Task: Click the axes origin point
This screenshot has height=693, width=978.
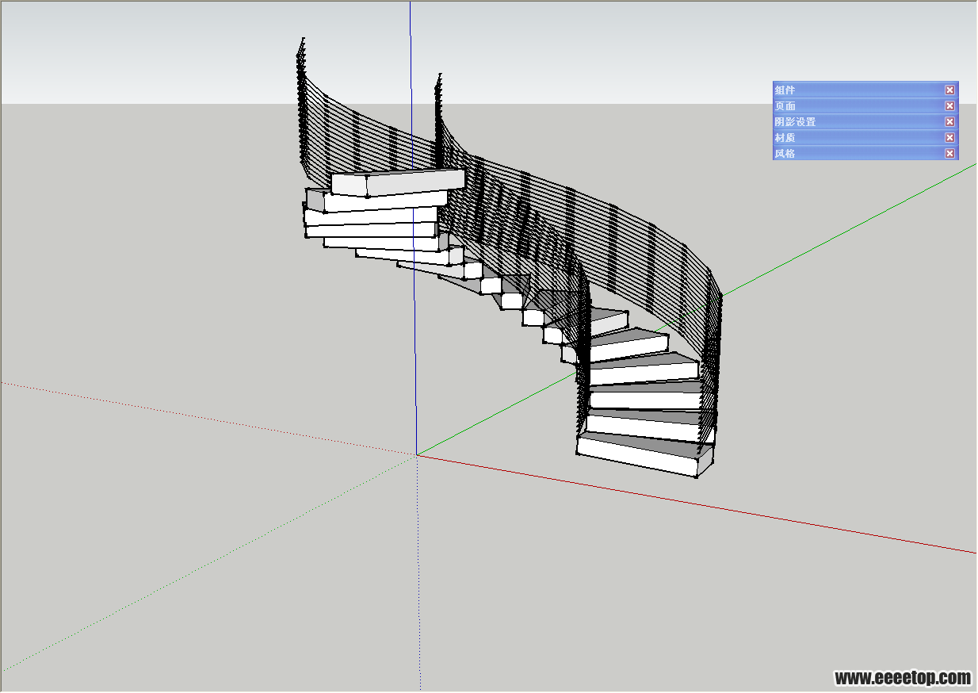Action: 417,454
